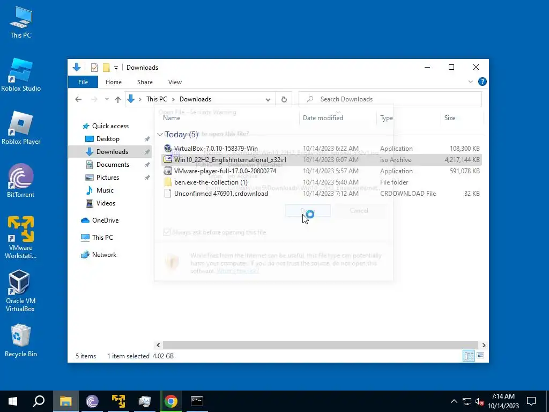Open network status tray icon
Image resolution: width=549 pixels, height=412 pixels.
467,401
